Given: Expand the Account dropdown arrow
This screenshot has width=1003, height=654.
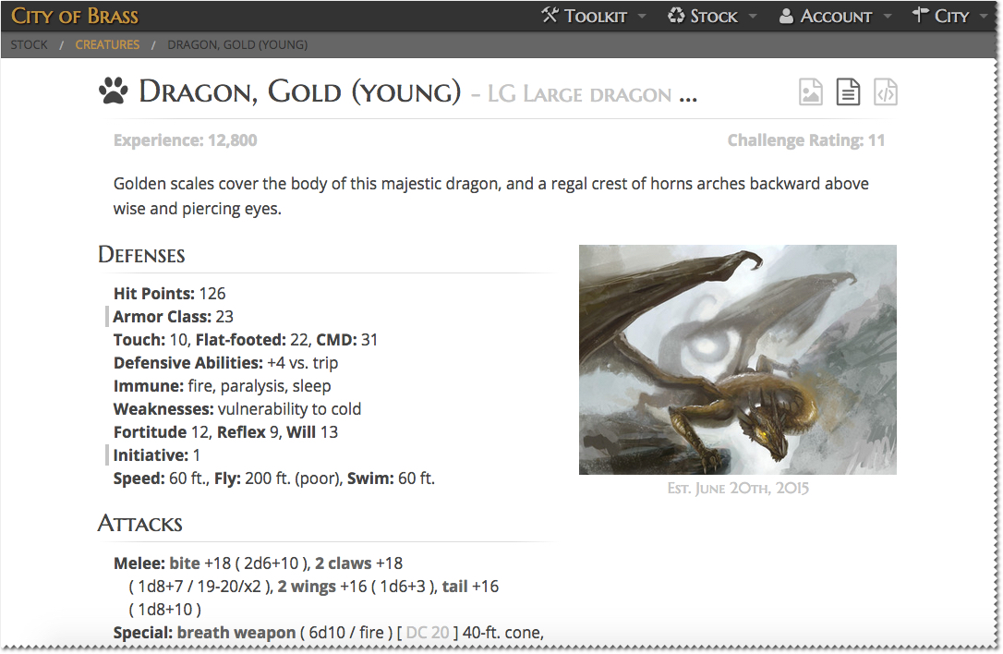Looking at the screenshot, I should (x=888, y=17).
